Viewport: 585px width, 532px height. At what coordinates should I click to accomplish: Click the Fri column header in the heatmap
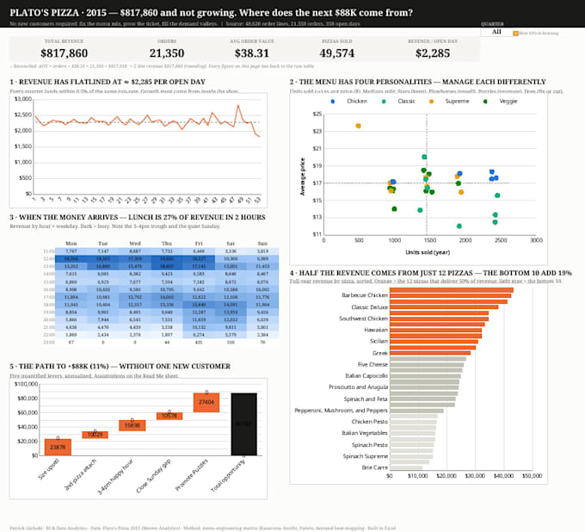[x=199, y=244]
